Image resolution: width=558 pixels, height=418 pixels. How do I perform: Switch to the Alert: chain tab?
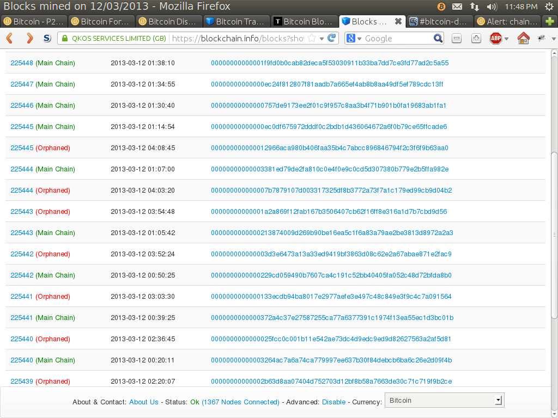507,21
